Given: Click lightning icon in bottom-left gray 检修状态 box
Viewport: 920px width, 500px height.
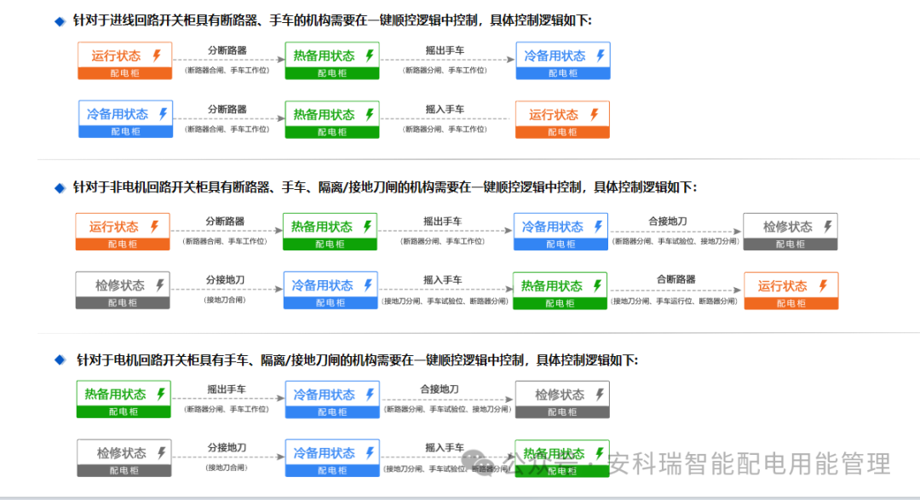Looking at the screenshot, I should tap(159, 453).
